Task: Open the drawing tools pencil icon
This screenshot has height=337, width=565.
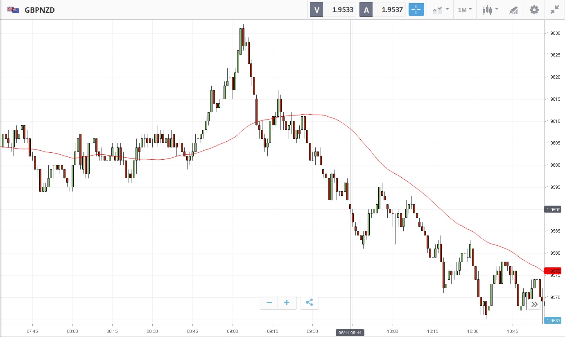Action: point(513,10)
